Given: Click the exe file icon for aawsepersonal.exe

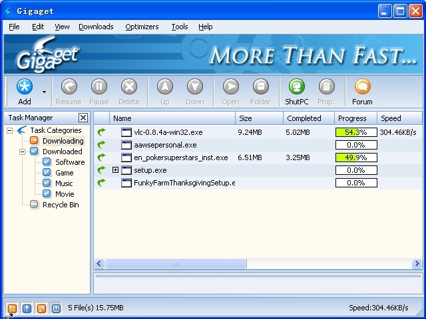Looking at the screenshot, I should (x=126, y=145).
